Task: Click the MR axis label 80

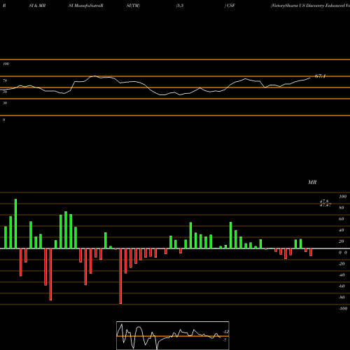Action: [x=342, y=208]
